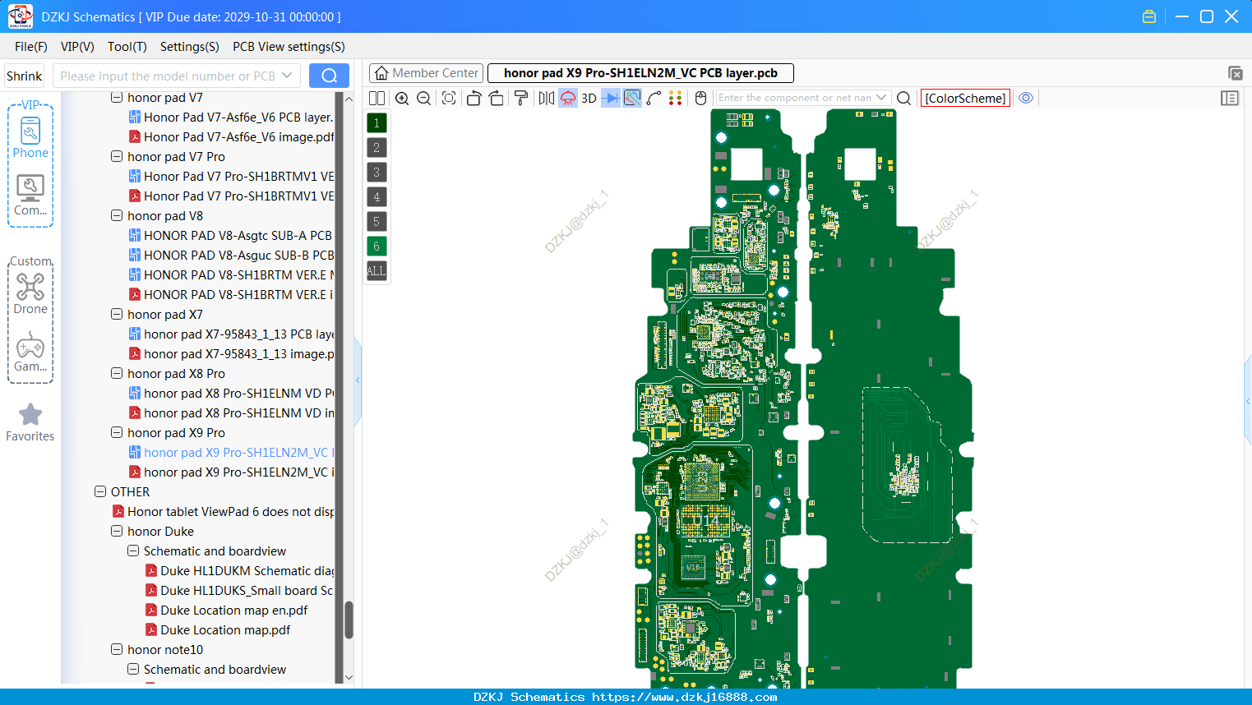The image size is (1252, 705).
Task: Click the tab windows icon at top right
Action: (1235, 73)
